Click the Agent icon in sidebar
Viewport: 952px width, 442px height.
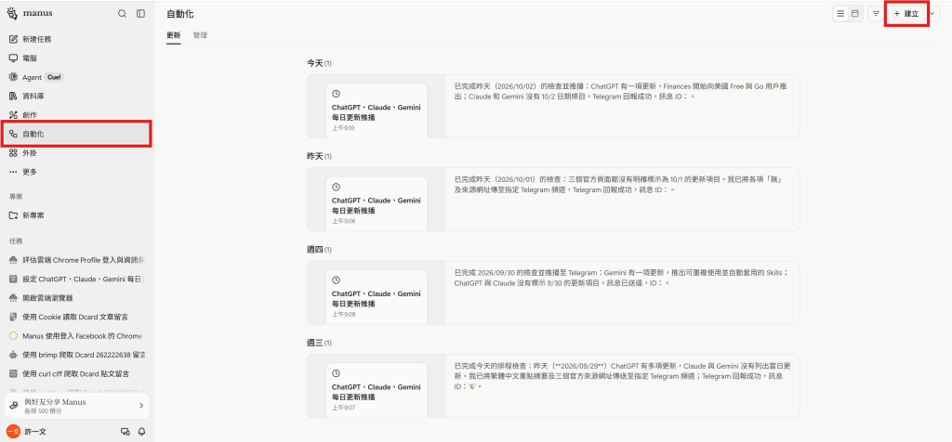pos(13,77)
